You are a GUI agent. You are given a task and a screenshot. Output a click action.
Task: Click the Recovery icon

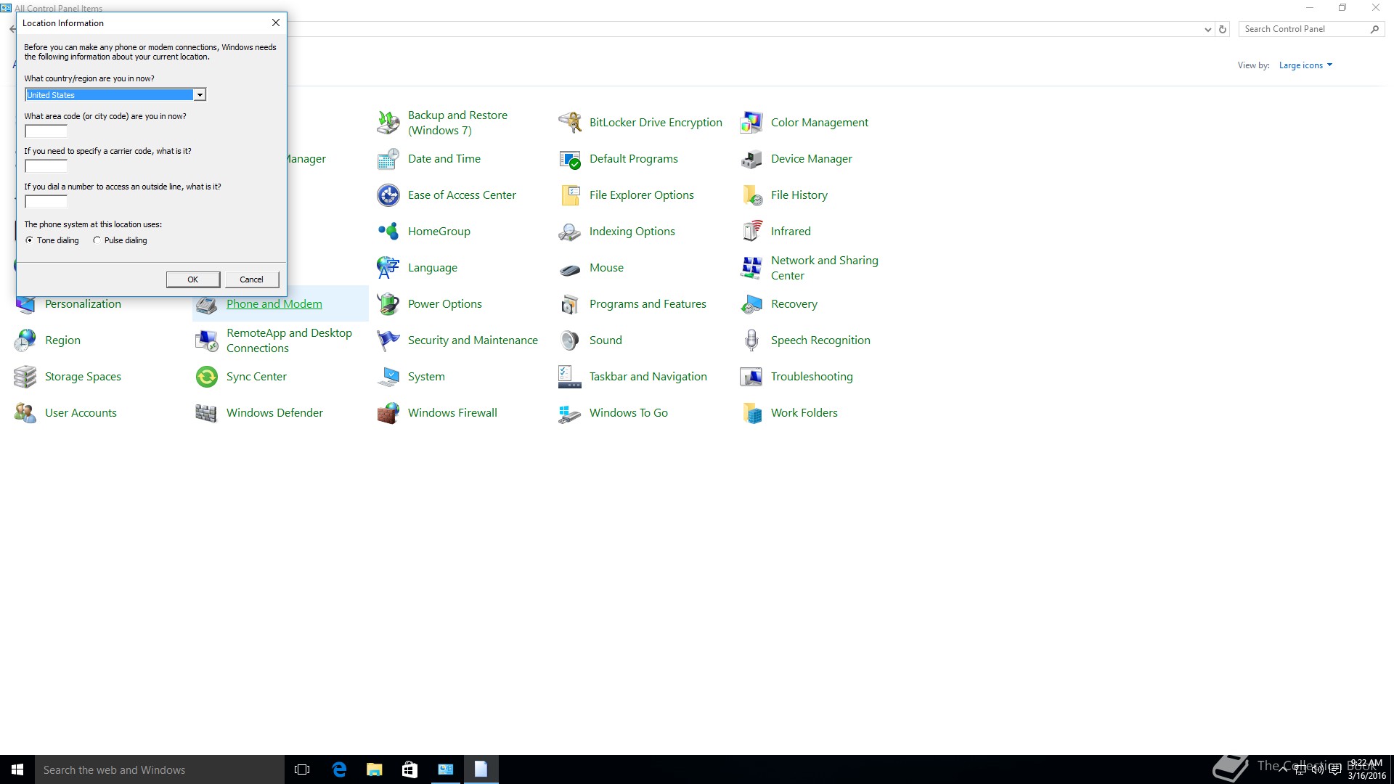pos(751,304)
